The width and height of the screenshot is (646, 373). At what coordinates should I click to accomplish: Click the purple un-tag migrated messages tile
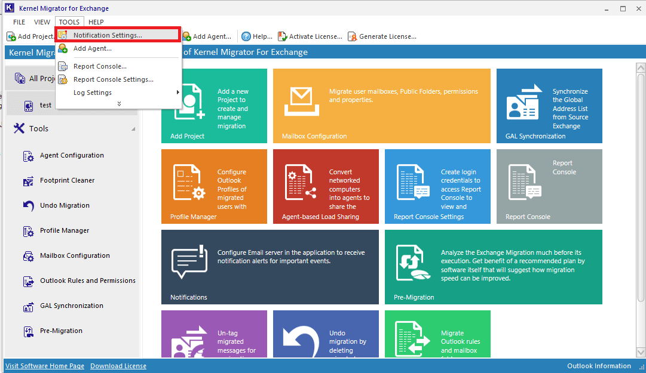coord(214,334)
